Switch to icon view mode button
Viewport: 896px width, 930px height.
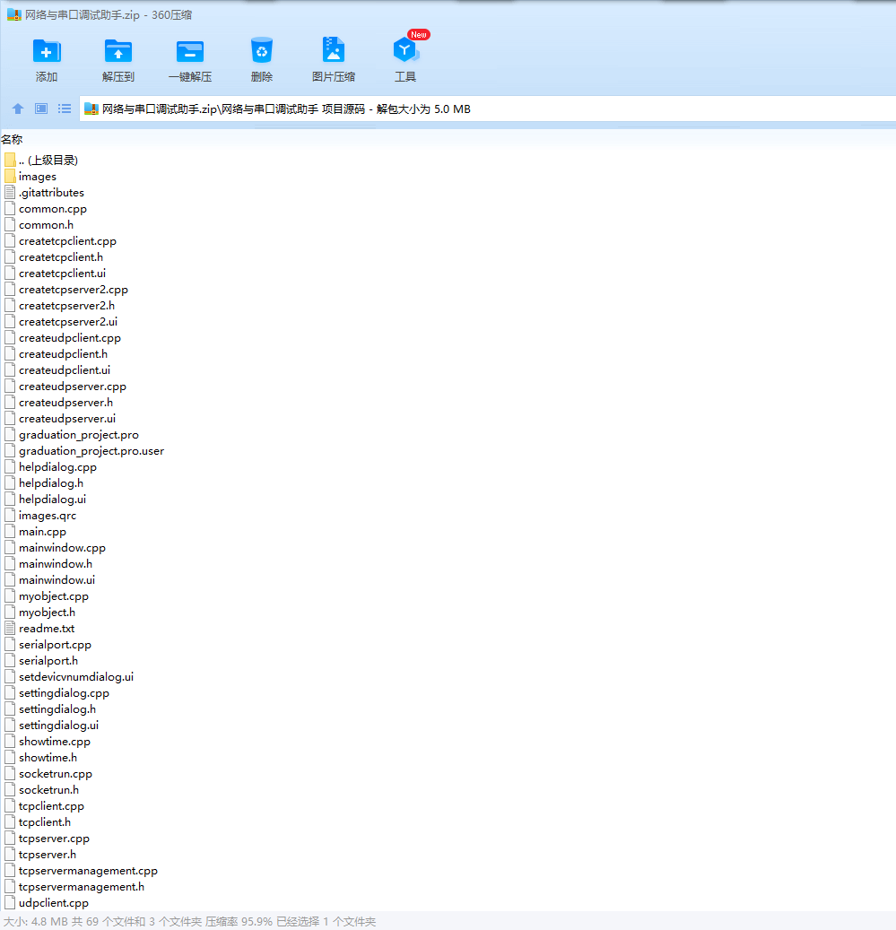point(41,109)
